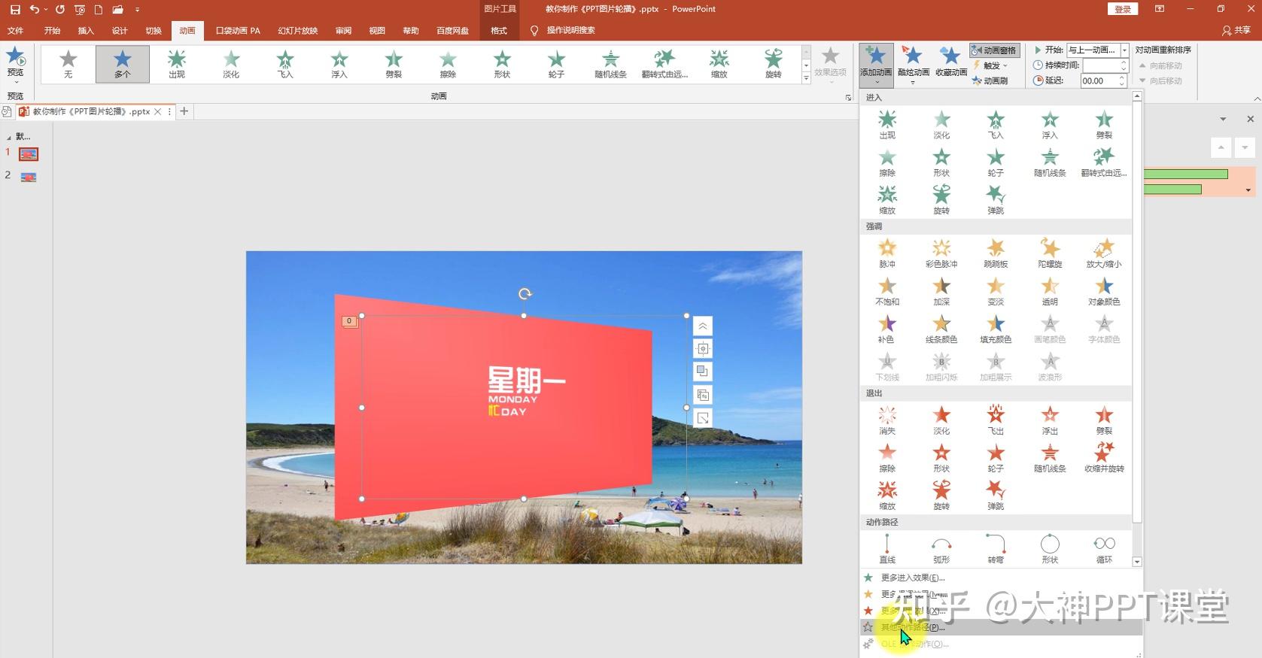
Task: Open the animation pane options dropdown arrow
Action: (1223, 120)
